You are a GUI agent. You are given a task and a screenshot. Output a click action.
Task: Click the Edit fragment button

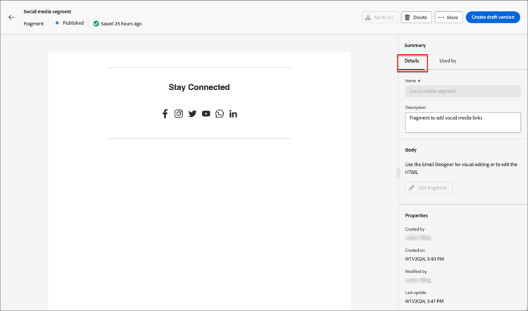pyautogui.click(x=429, y=188)
